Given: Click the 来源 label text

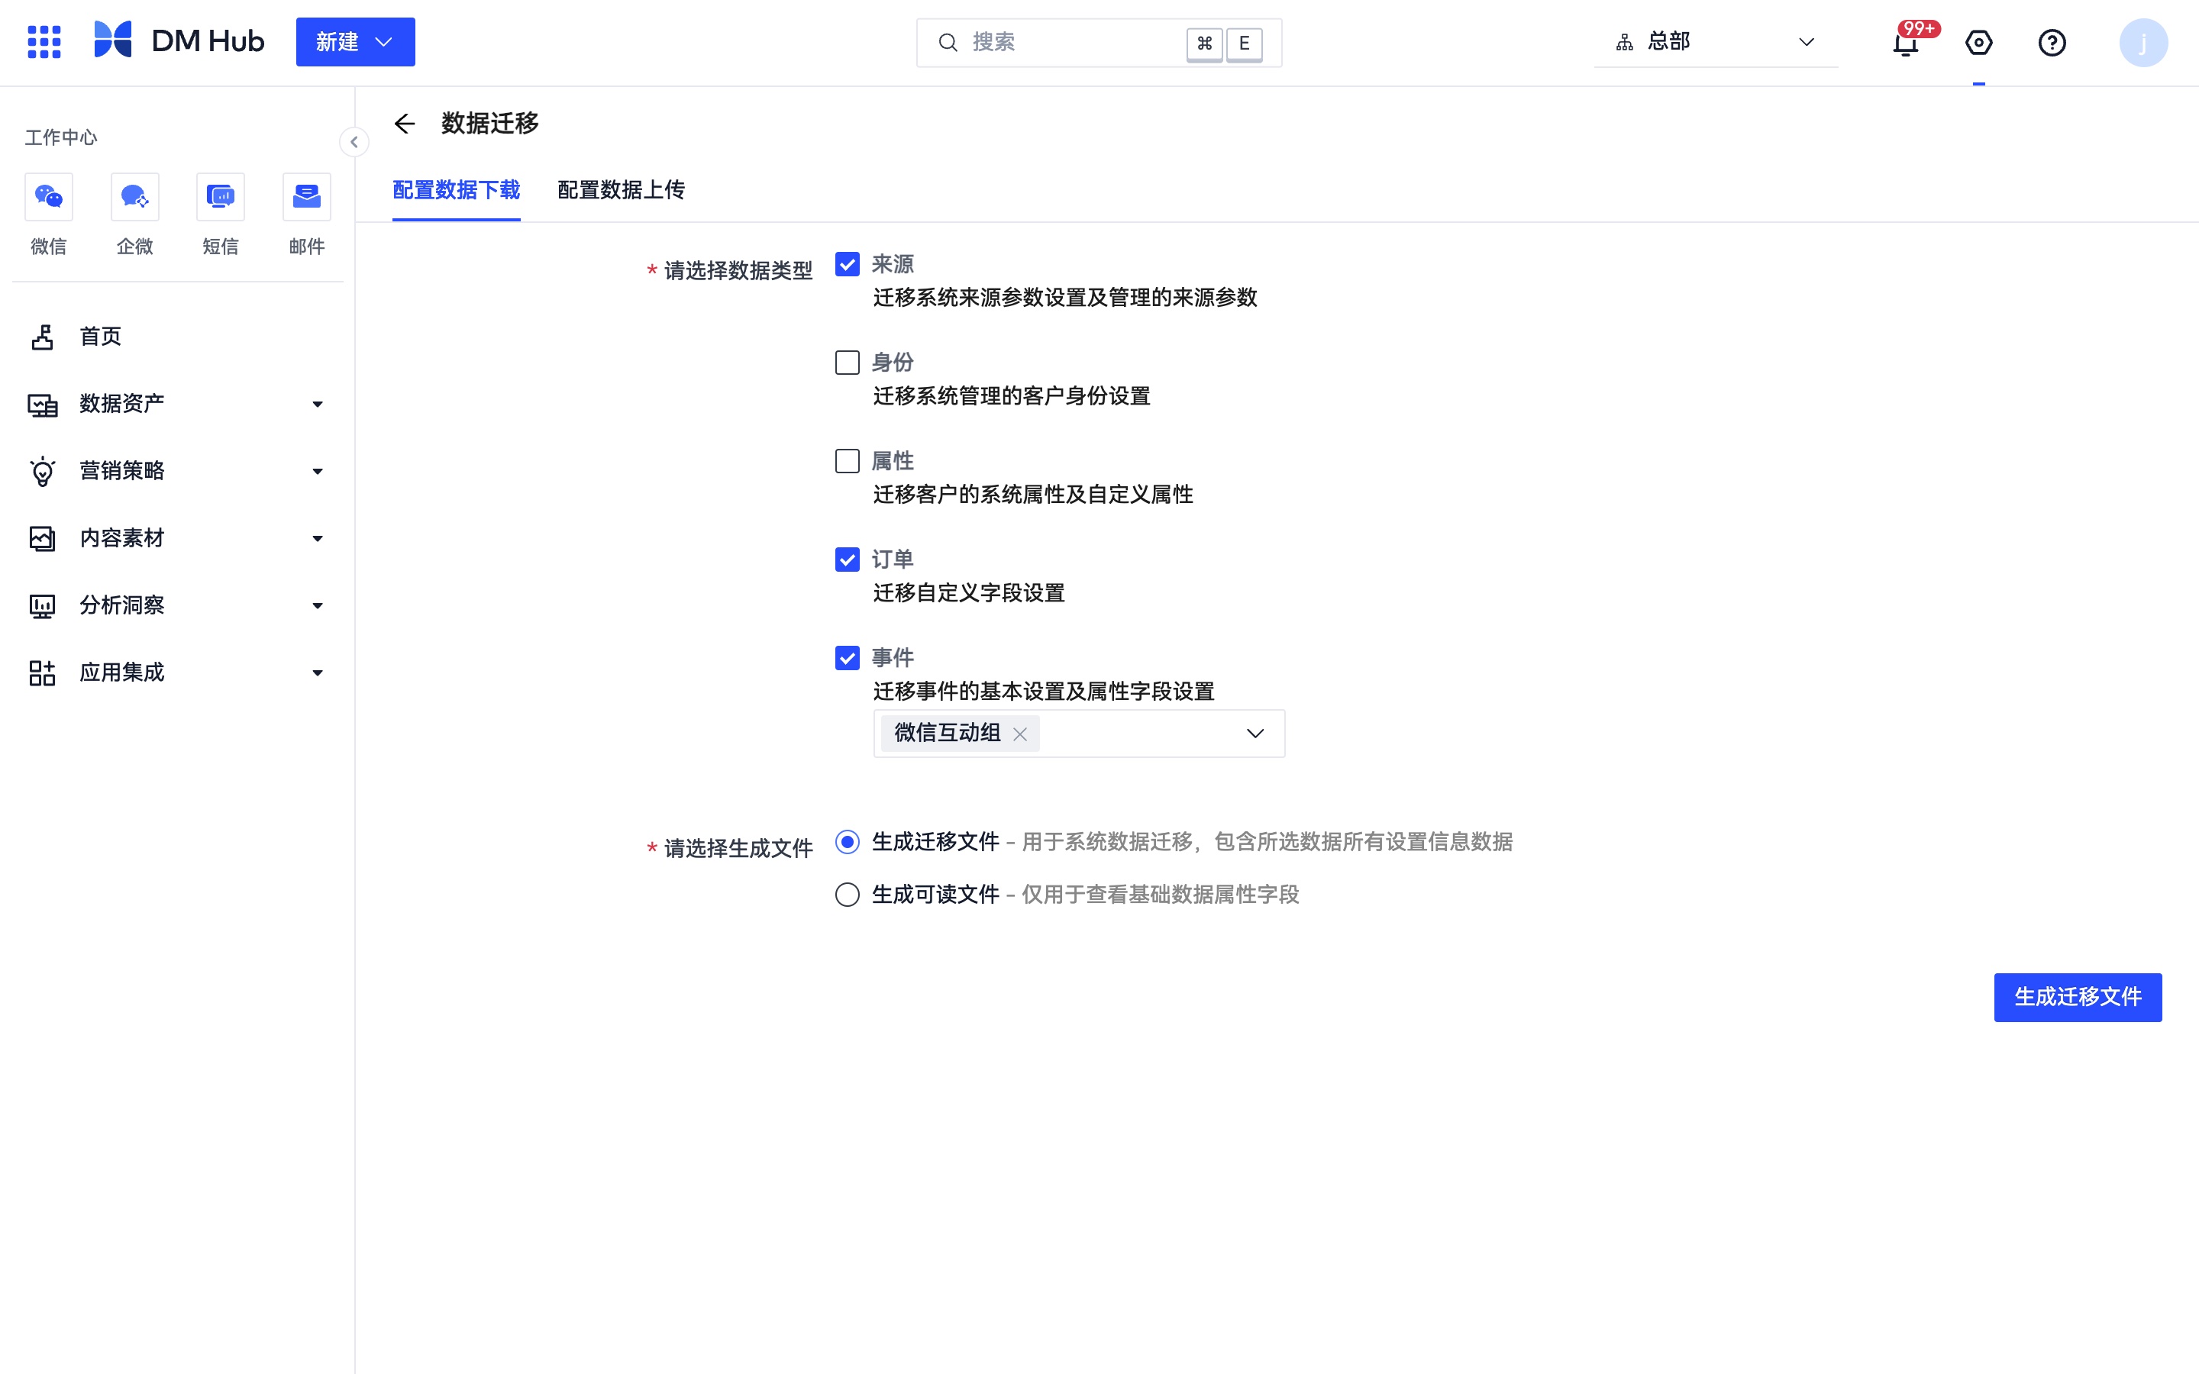Looking at the screenshot, I should (x=893, y=264).
